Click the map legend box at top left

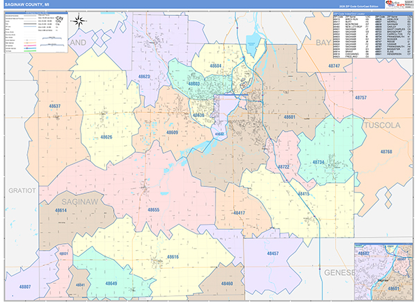coord(36,32)
